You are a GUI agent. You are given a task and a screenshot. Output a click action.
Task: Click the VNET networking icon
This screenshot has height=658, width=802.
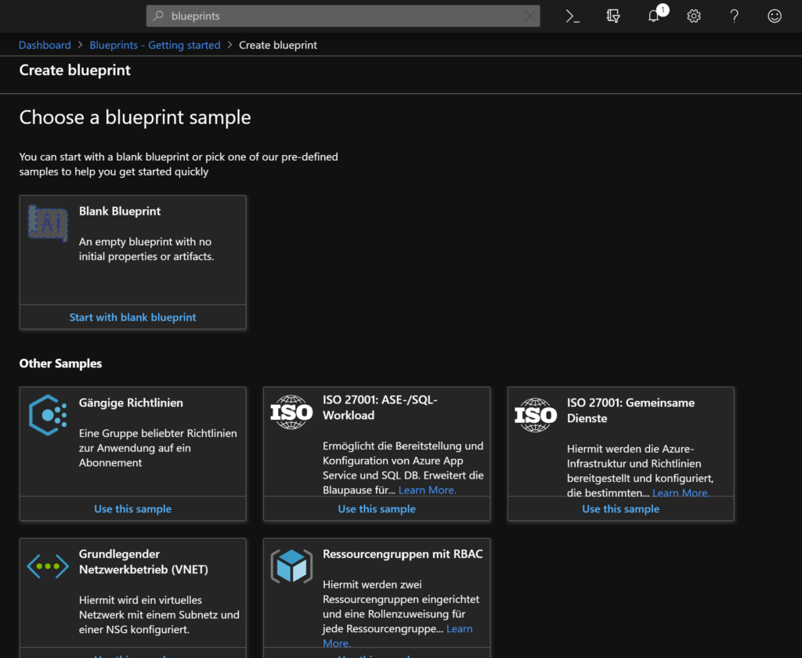[48, 566]
